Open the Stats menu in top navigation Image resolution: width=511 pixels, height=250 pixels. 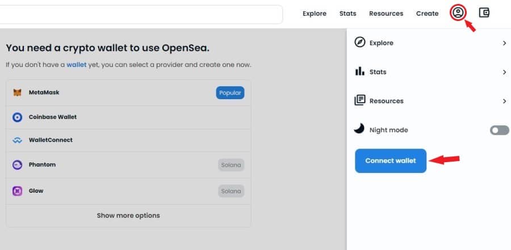pyautogui.click(x=347, y=14)
